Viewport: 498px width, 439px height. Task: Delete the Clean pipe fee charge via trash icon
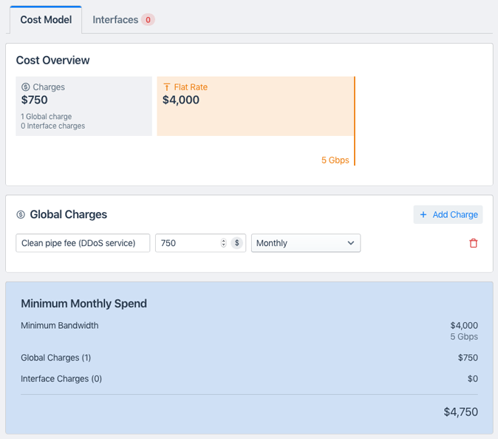point(474,243)
